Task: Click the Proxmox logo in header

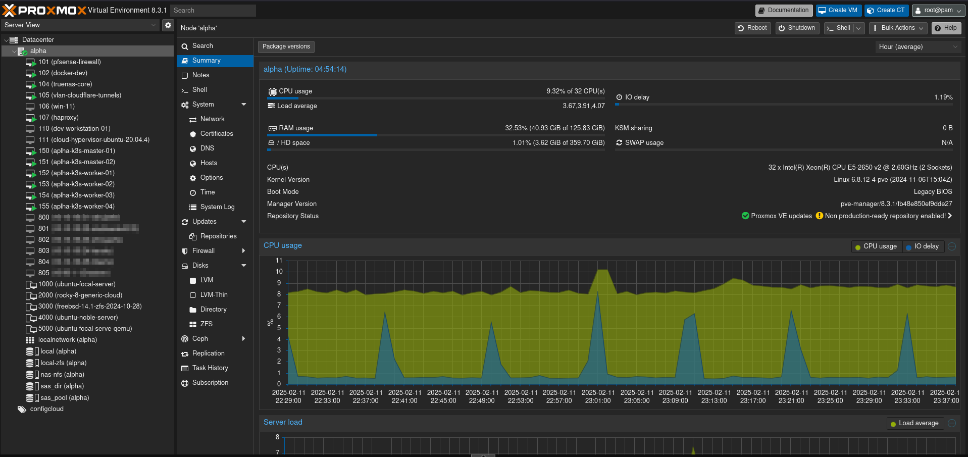Action: tap(44, 10)
